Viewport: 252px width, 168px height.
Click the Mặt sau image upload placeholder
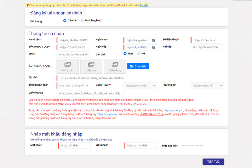(x=91, y=66)
